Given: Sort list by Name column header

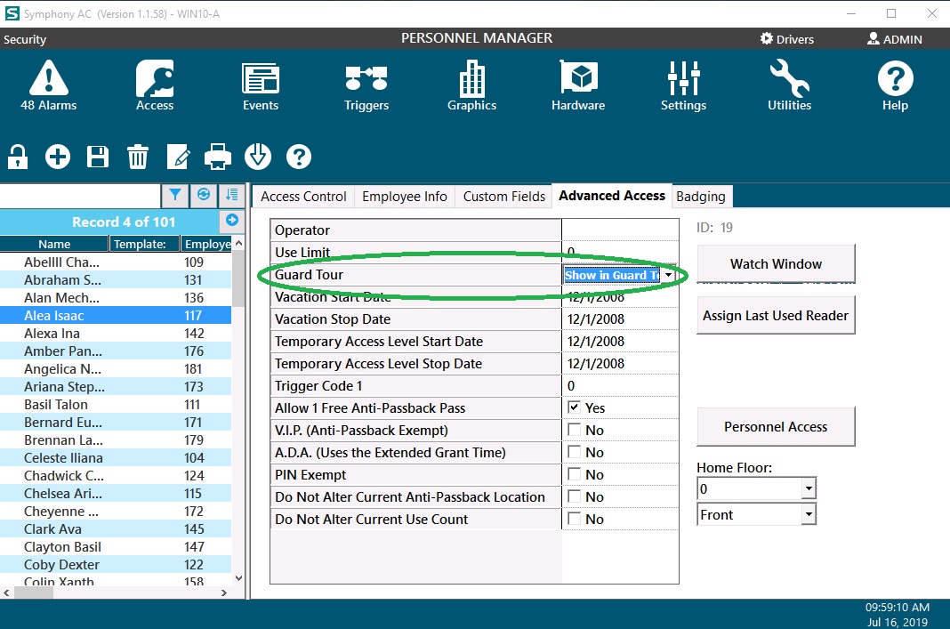Looking at the screenshot, I should [54, 244].
